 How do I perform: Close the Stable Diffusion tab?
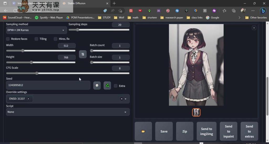coord(107,3)
